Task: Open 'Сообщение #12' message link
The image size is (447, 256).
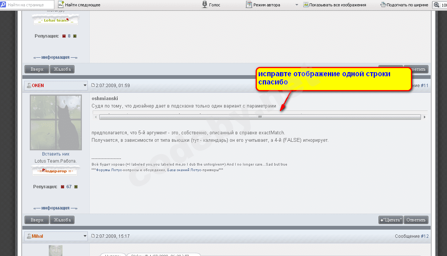Action: point(412,236)
